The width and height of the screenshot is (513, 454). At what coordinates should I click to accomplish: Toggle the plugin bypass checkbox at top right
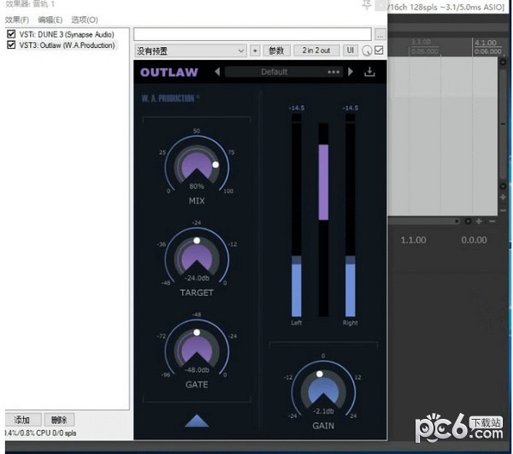[x=379, y=50]
